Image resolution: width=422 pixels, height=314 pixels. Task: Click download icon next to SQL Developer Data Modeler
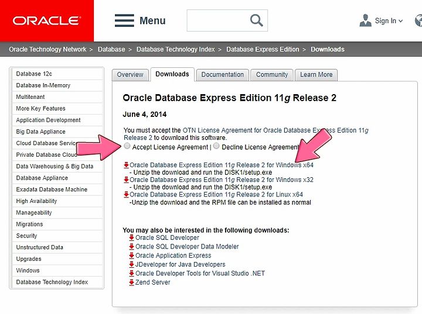coord(132,246)
